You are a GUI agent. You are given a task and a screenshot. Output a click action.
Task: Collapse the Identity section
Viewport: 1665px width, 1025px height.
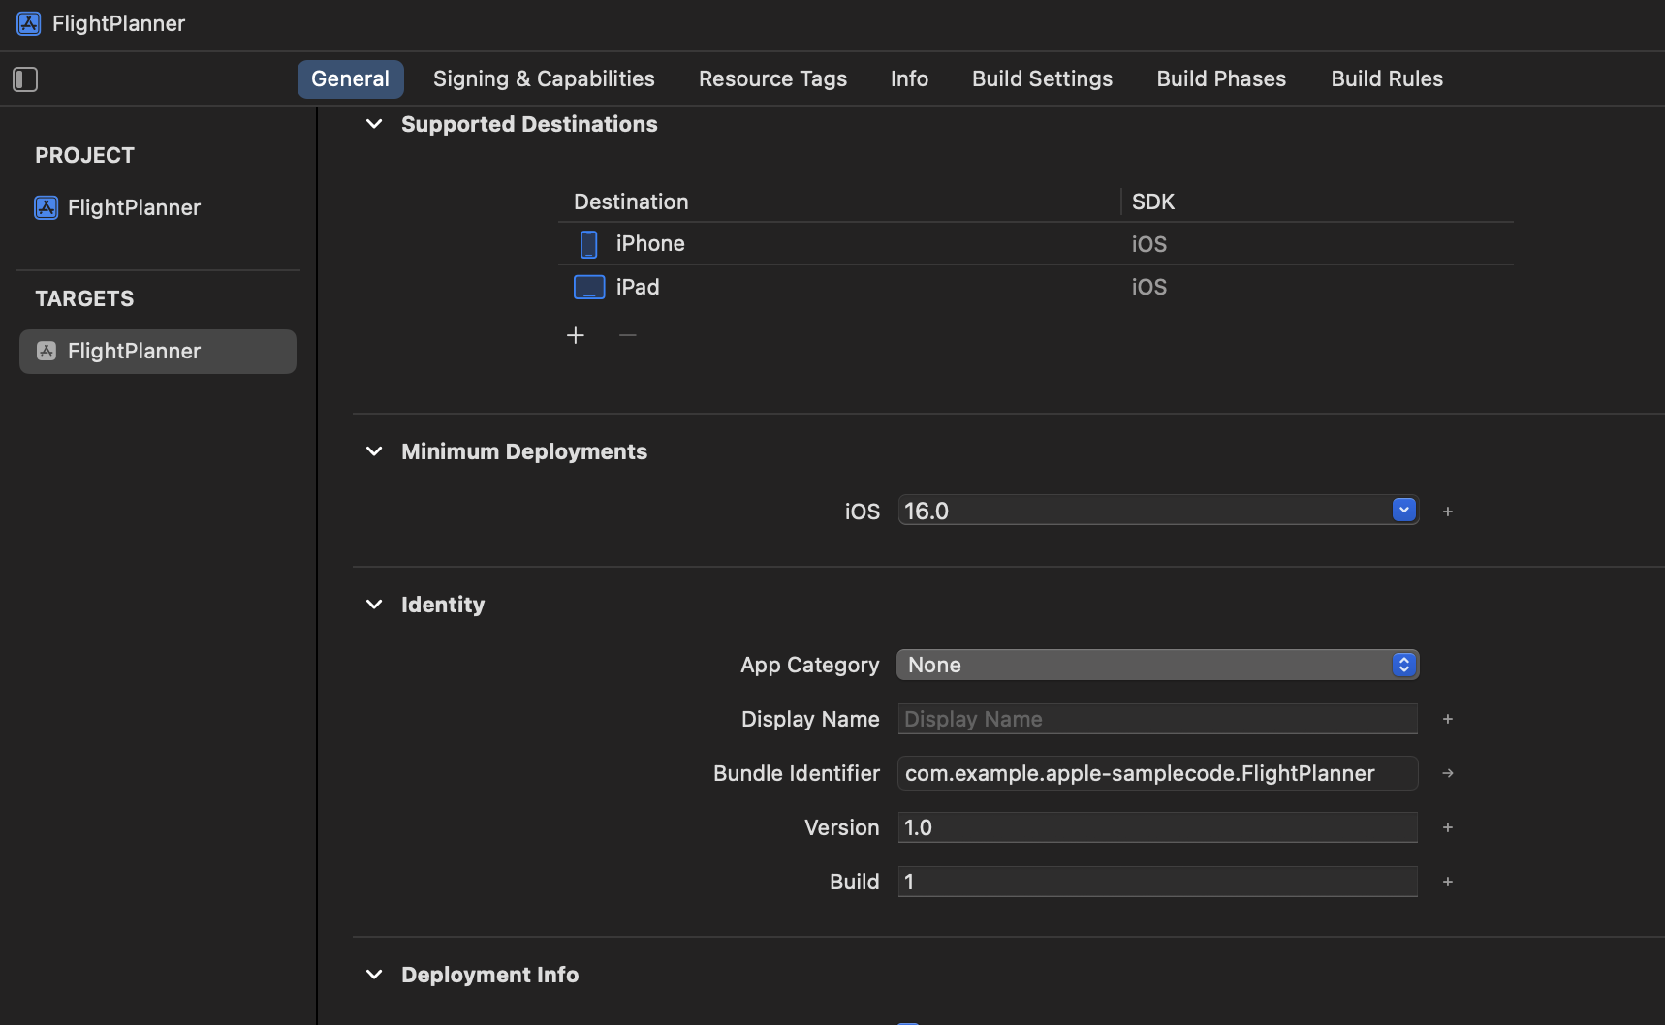(374, 605)
